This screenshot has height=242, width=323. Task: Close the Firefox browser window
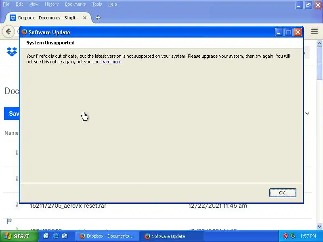[318, 5]
